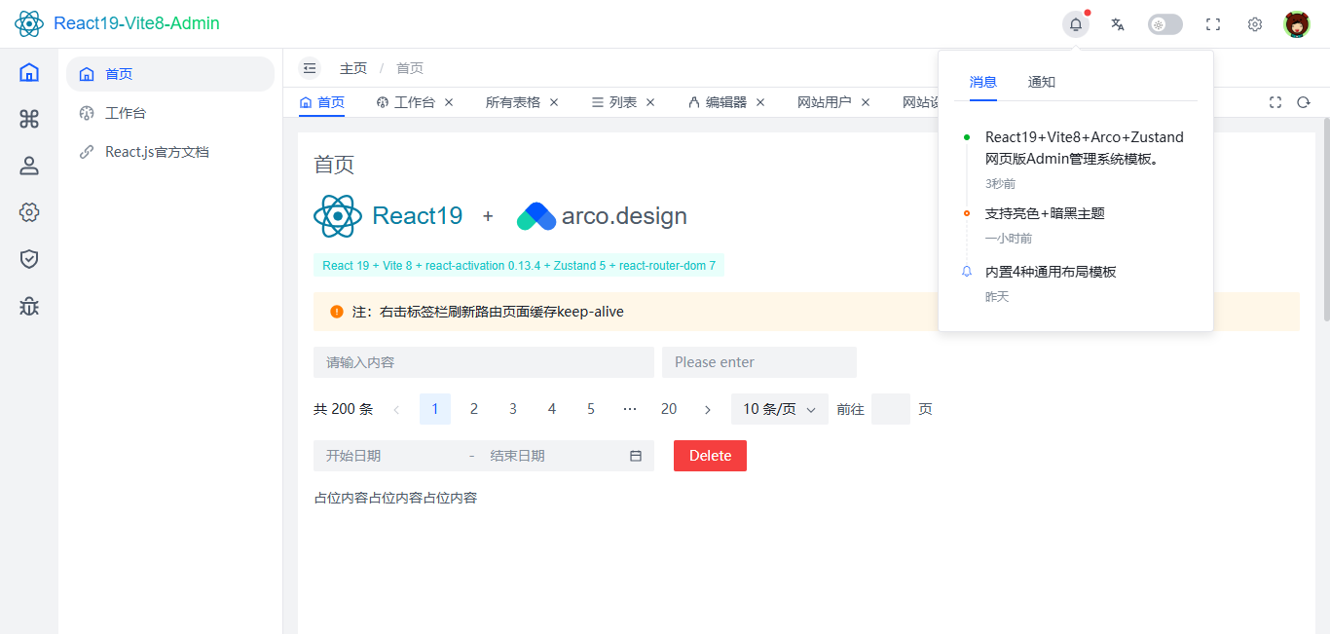Select page 5 in pagination

click(591, 409)
